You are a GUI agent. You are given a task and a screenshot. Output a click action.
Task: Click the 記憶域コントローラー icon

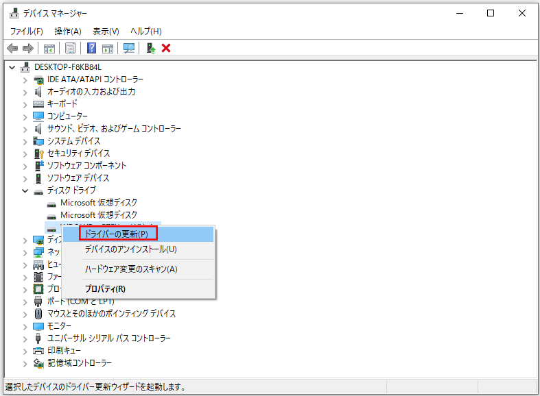click(x=38, y=363)
